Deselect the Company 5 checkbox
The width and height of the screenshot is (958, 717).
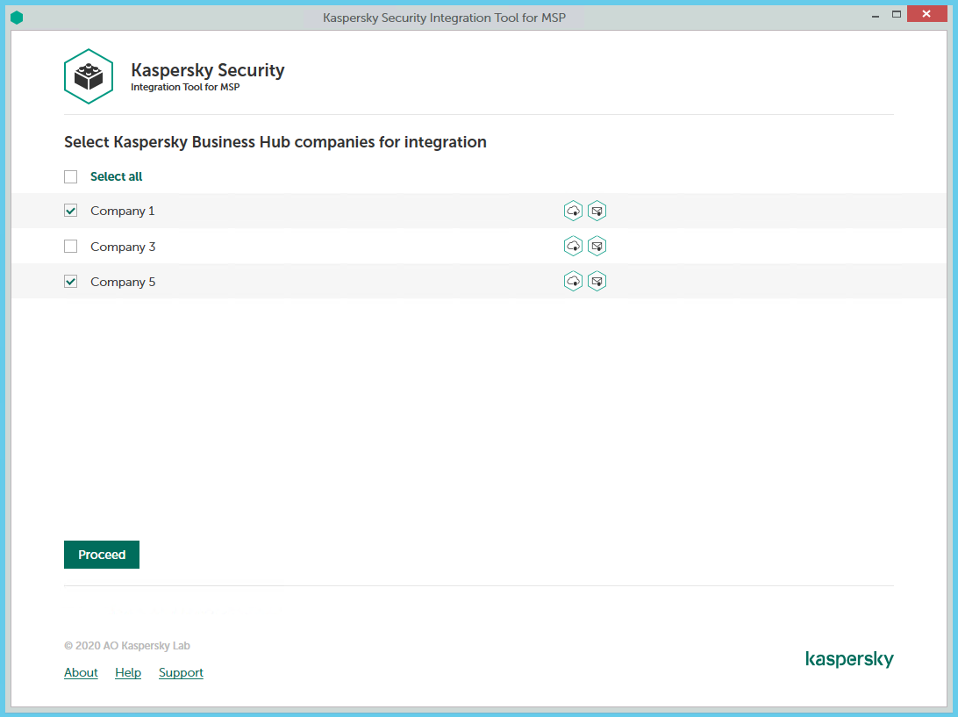point(71,282)
